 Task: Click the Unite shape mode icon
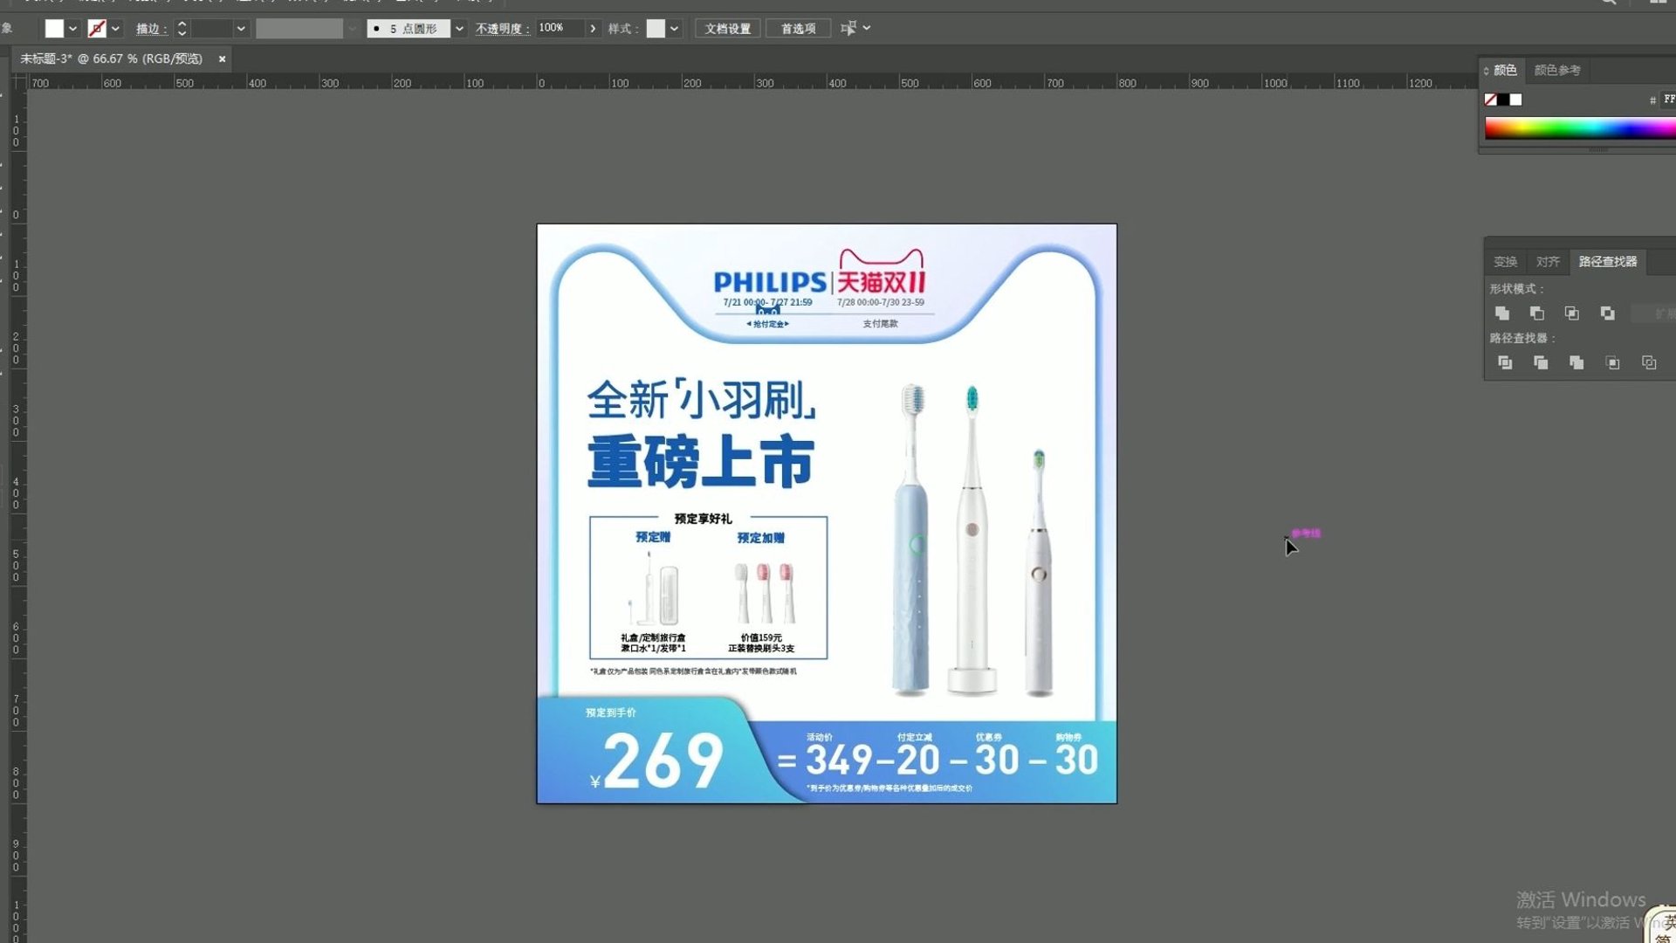click(1502, 313)
